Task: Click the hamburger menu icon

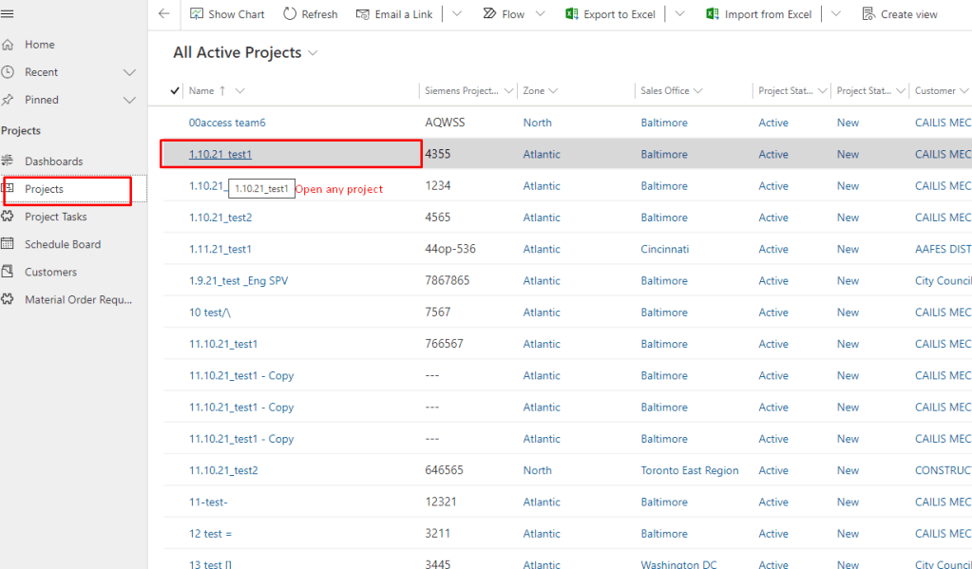Action: (x=8, y=14)
